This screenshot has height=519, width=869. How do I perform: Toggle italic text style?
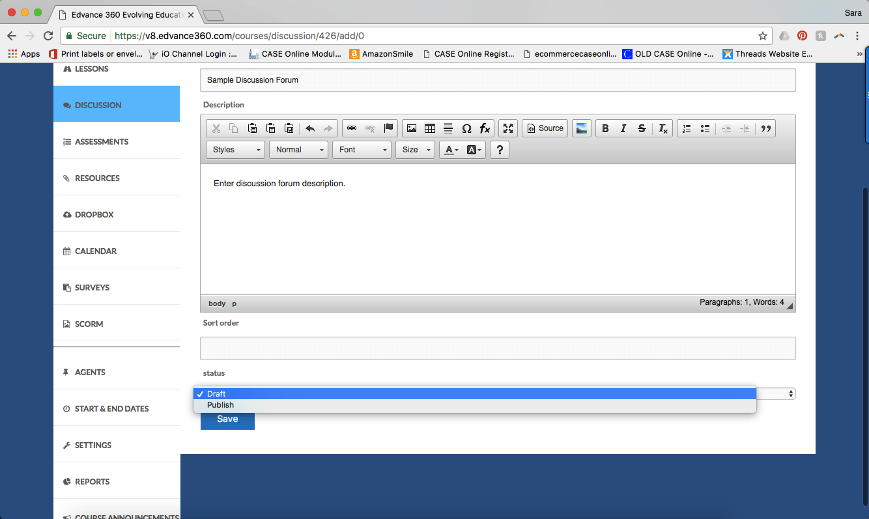[623, 128]
